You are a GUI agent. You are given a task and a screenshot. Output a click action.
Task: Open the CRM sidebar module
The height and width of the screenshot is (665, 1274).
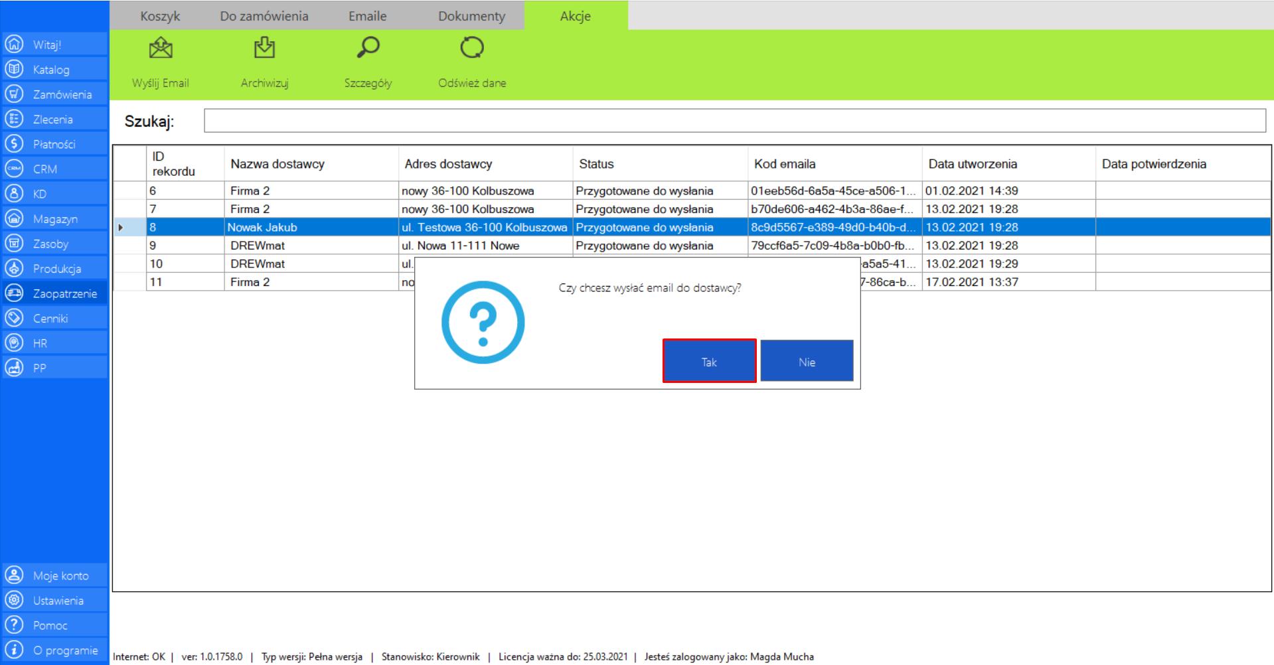tap(54, 169)
